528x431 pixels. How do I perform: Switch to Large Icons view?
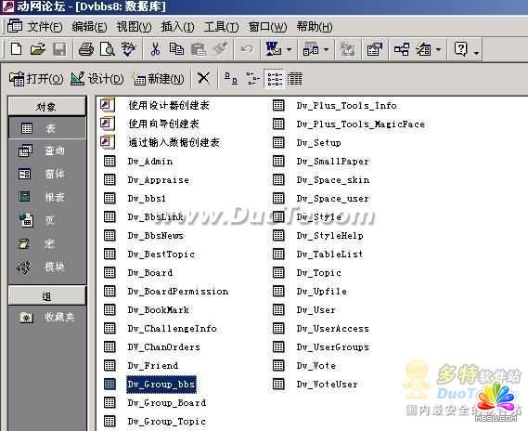coord(231,79)
